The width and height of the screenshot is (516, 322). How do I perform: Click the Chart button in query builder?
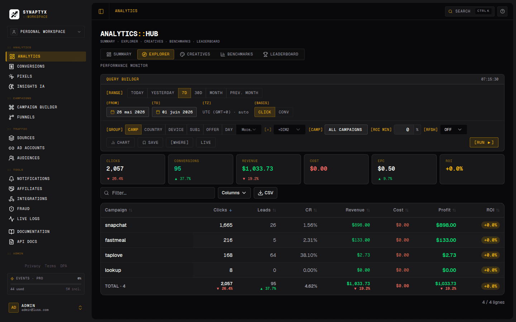[x=120, y=142]
